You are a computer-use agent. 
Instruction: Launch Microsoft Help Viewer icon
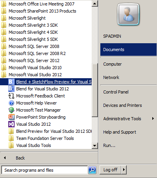pyautogui.click(x=11, y=103)
